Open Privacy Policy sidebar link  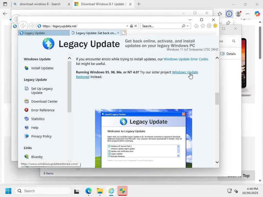(x=41, y=136)
